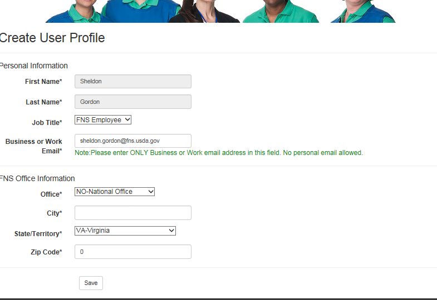Viewport: 437px width, 300px height.
Task: Click the First Name field containing Sheldon
Action: tap(133, 82)
